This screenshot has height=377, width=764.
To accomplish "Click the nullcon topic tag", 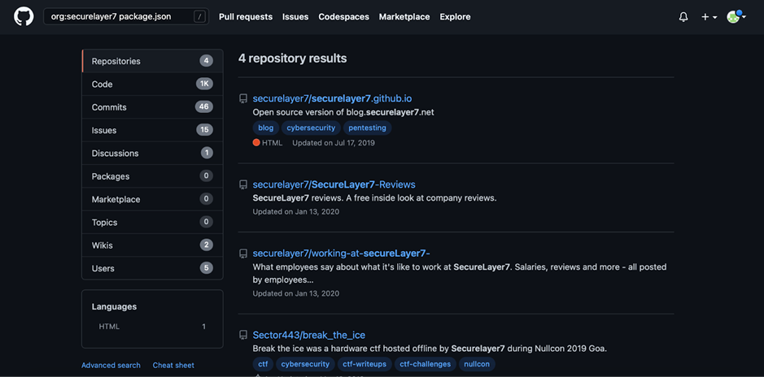I will click(477, 364).
